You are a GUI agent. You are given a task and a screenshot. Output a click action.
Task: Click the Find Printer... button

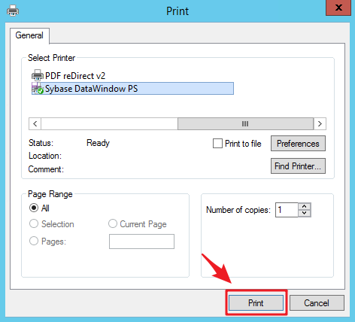click(x=298, y=166)
